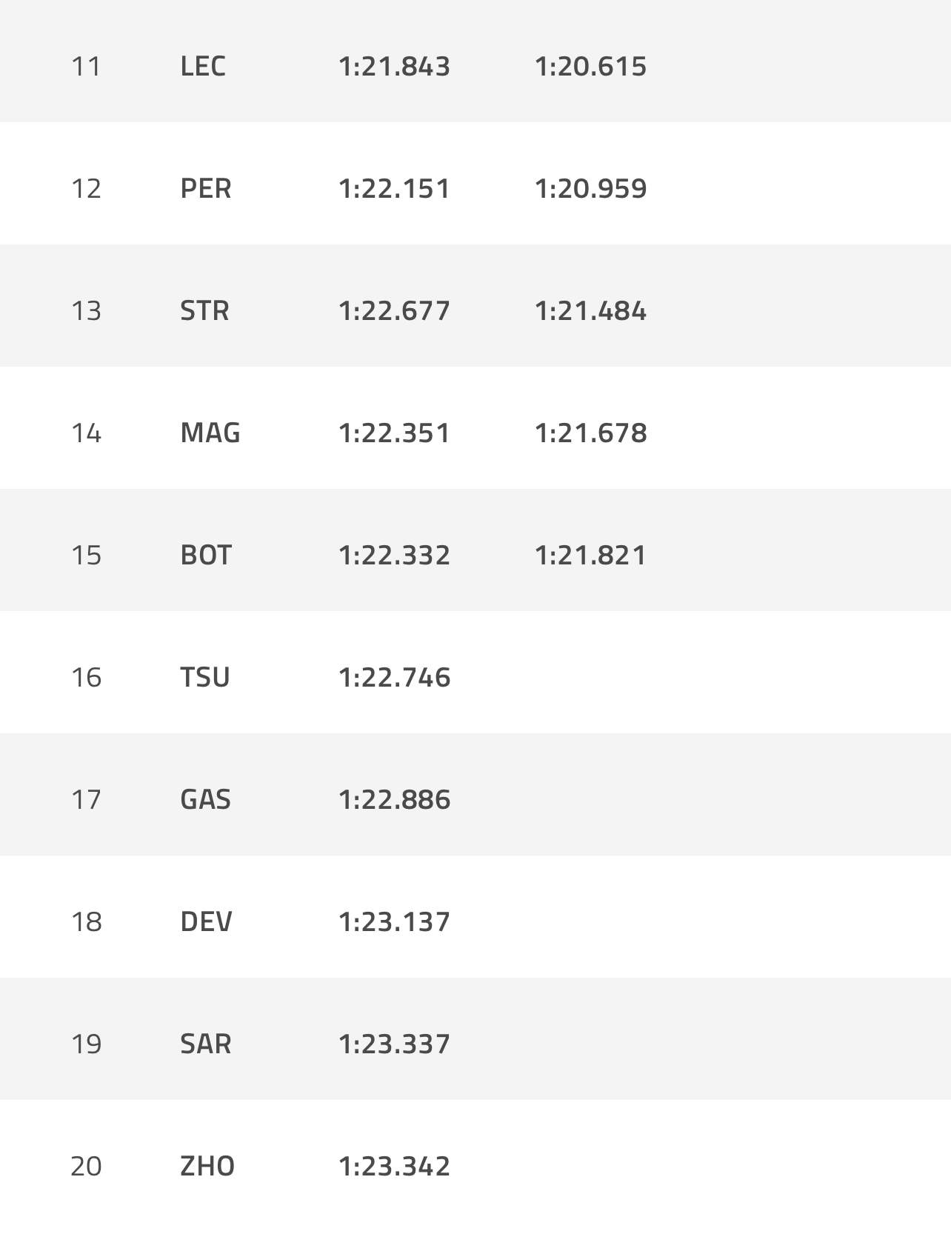This screenshot has height=1234, width=951.
Task: Select driver STR in row 13
Action: pyautogui.click(x=204, y=310)
